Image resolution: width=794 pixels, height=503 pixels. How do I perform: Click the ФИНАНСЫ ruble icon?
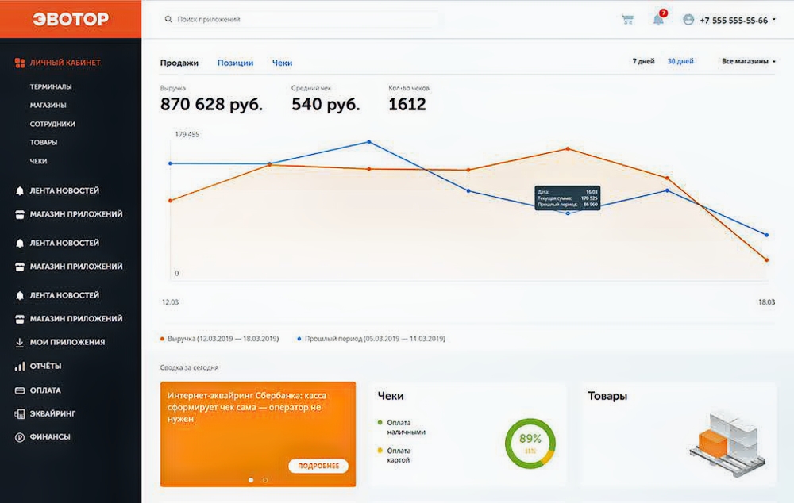click(20, 437)
